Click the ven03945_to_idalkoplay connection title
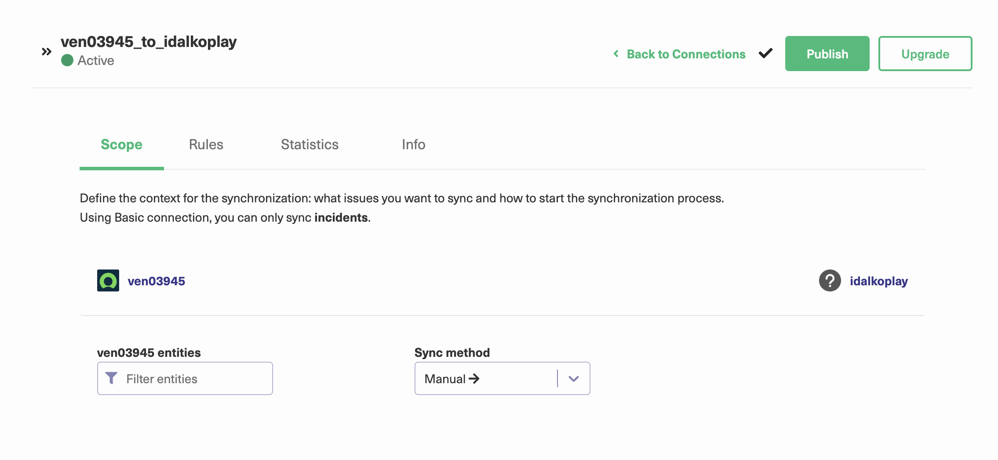This screenshot has width=998, height=460. [149, 42]
